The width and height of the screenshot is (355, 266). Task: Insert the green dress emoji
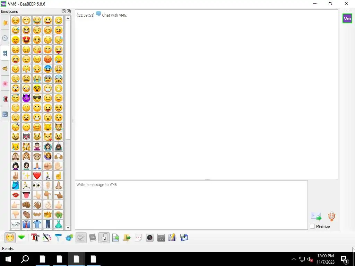pos(58,224)
